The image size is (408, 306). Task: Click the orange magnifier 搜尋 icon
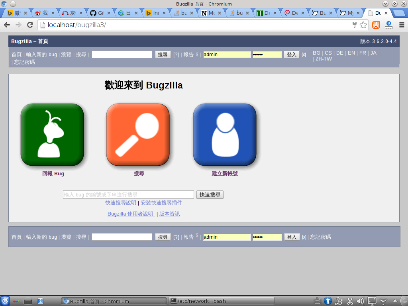[138, 134]
